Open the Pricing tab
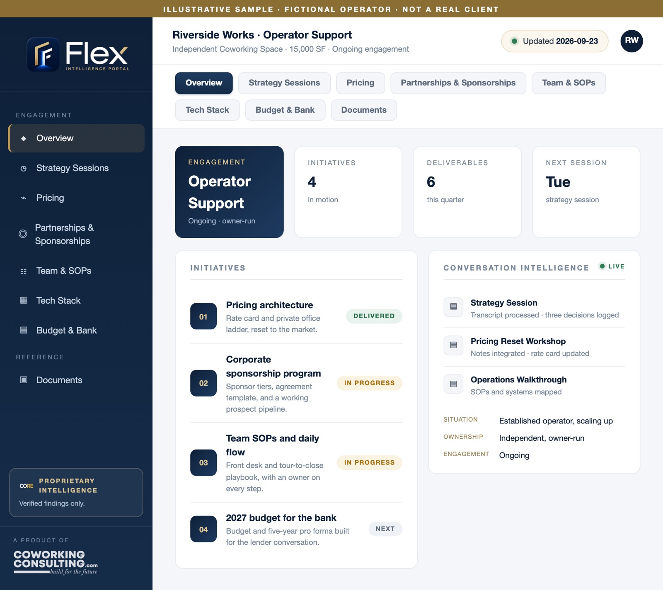This screenshot has width=663, height=590. (x=361, y=83)
